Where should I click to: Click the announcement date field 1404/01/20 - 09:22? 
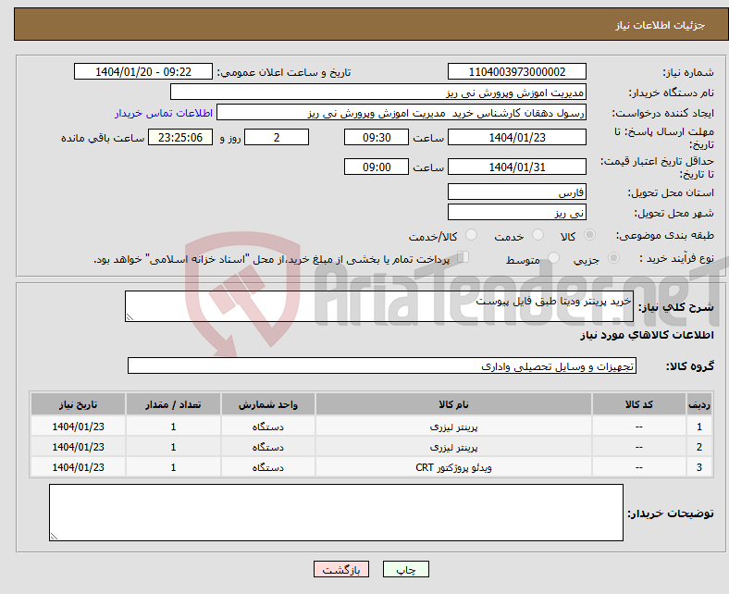[143, 71]
